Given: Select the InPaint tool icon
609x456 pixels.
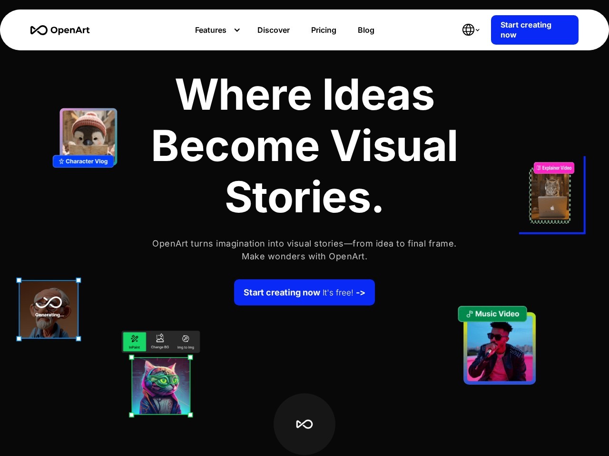Looking at the screenshot, I should click(135, 341).
